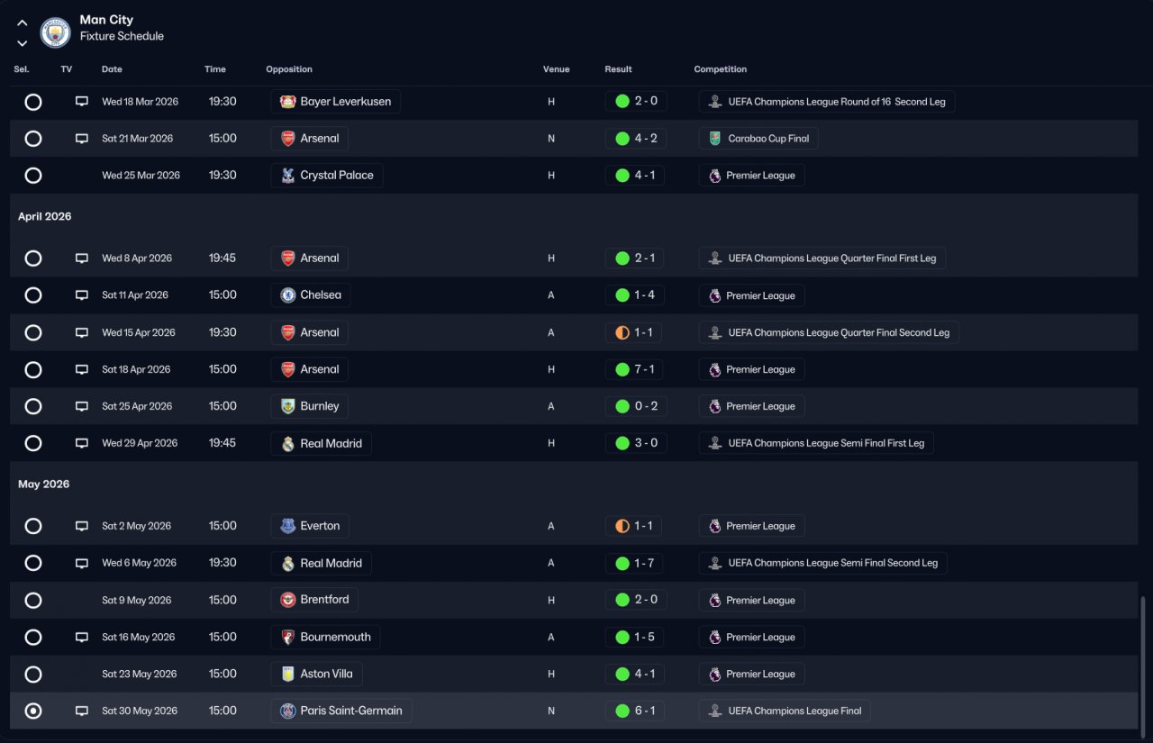Open the 7 - 1 result versus Arsenal
Screen dimensions: 1153x743
635,369
